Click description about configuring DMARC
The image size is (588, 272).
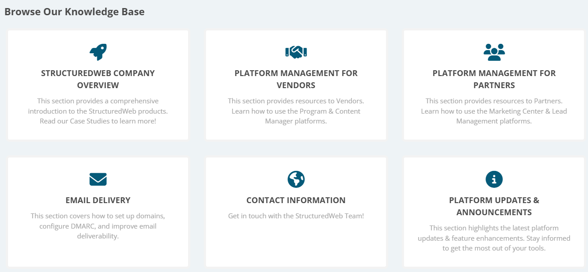[x=98, y=226]
